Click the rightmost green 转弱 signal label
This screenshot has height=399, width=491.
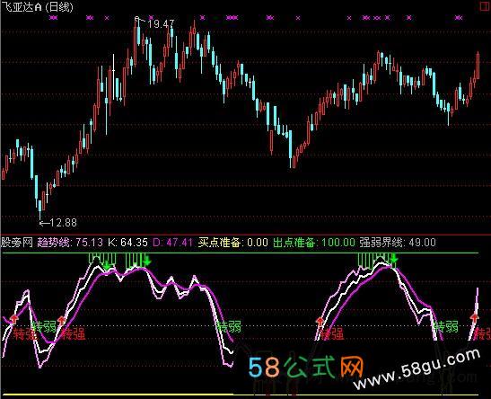tap(446, 327)
